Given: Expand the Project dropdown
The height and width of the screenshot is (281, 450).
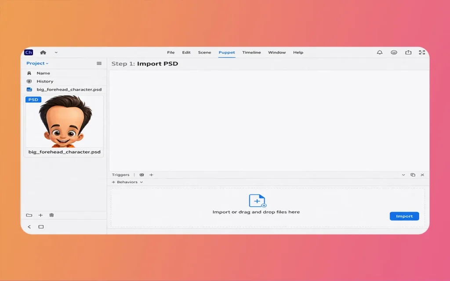Looking at the screenshot, I should (x=37, y=63).
